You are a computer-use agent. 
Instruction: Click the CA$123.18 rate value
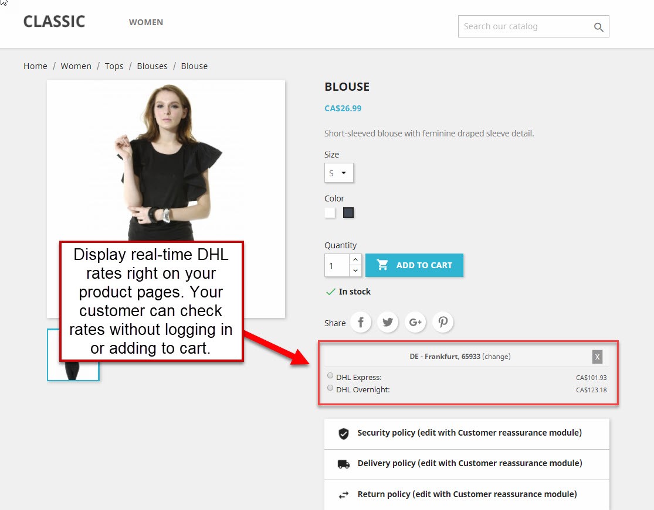tap(591, 390)
